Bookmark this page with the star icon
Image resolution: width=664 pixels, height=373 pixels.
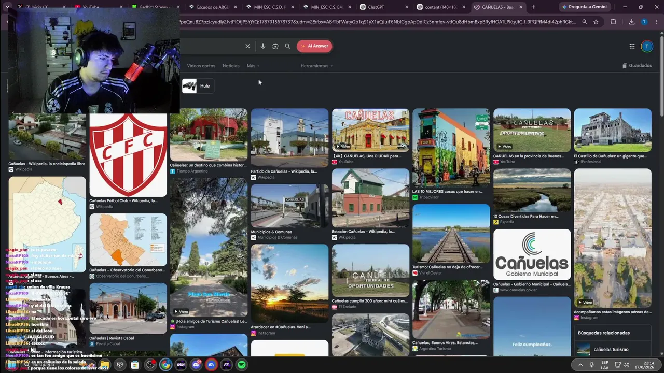[x=596, y=22]
